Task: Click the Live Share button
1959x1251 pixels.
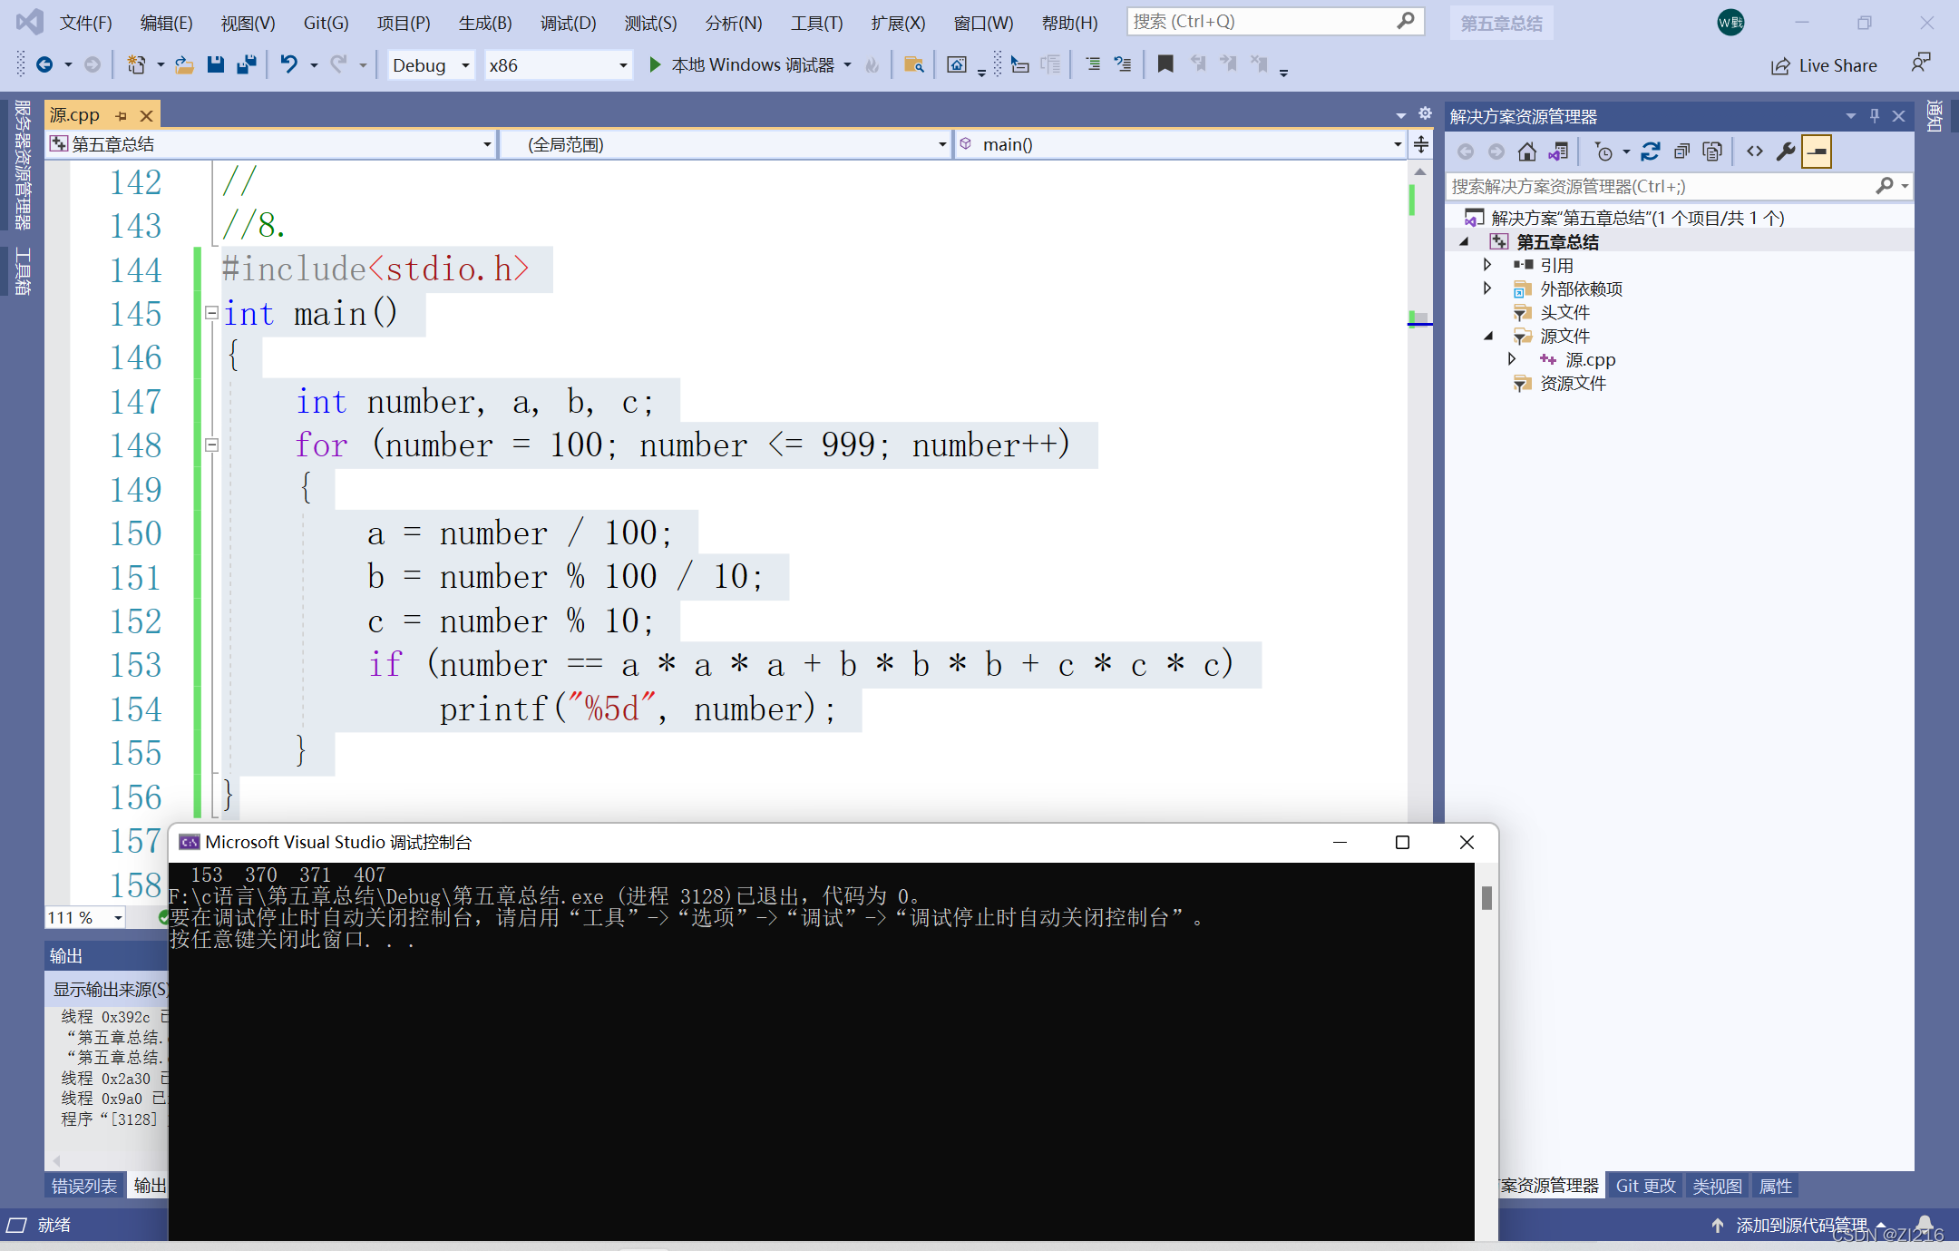Action: click(1824, 65)
